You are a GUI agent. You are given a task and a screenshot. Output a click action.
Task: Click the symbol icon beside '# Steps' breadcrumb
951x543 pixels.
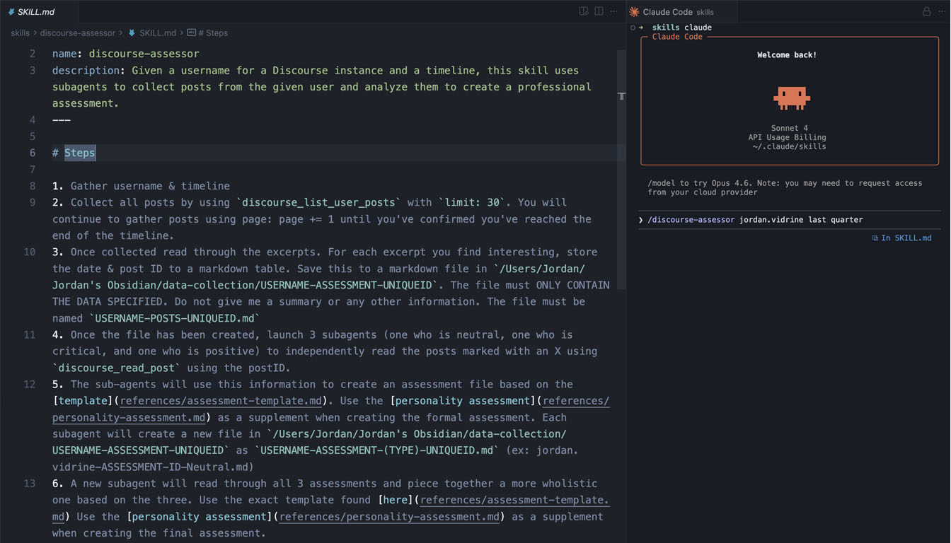191,33
